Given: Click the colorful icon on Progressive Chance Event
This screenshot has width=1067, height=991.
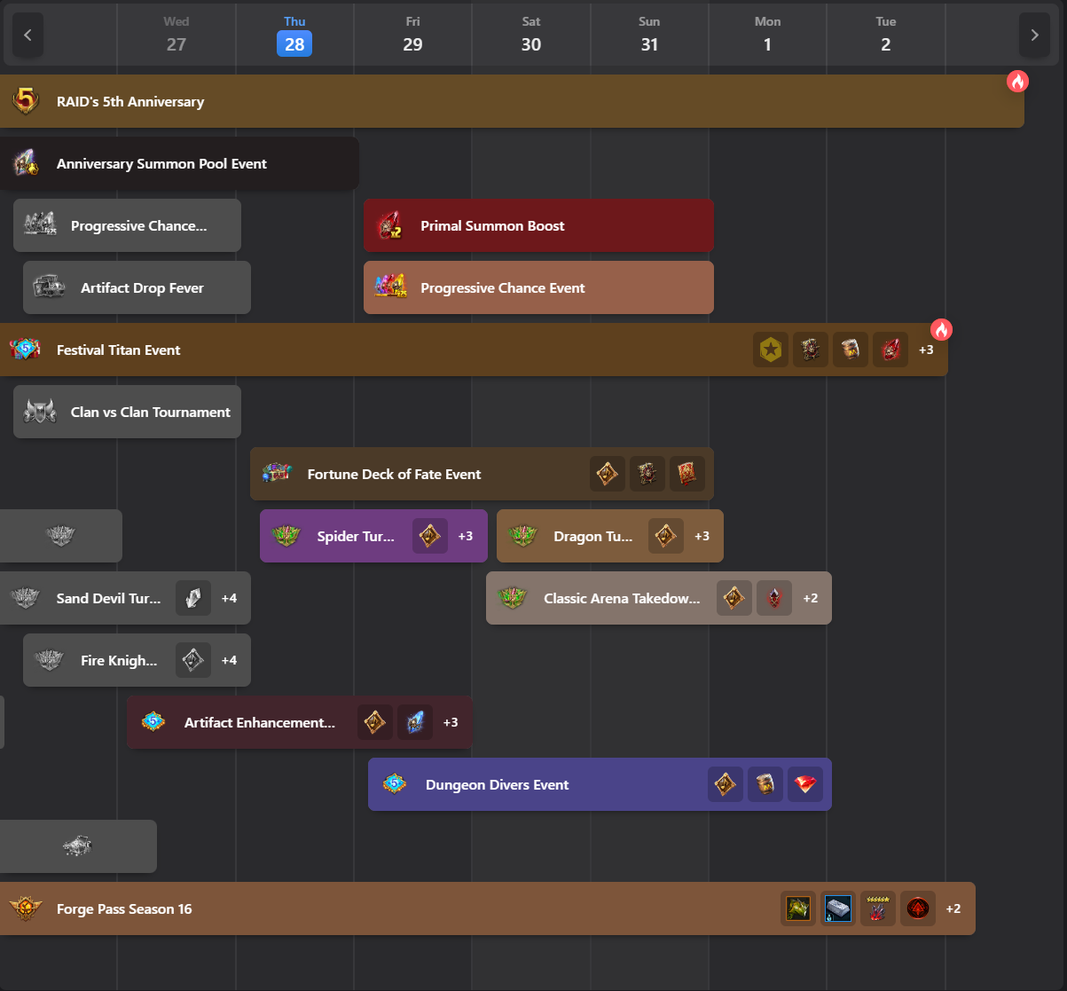Looking at the screenshot, I should [389, 286].
